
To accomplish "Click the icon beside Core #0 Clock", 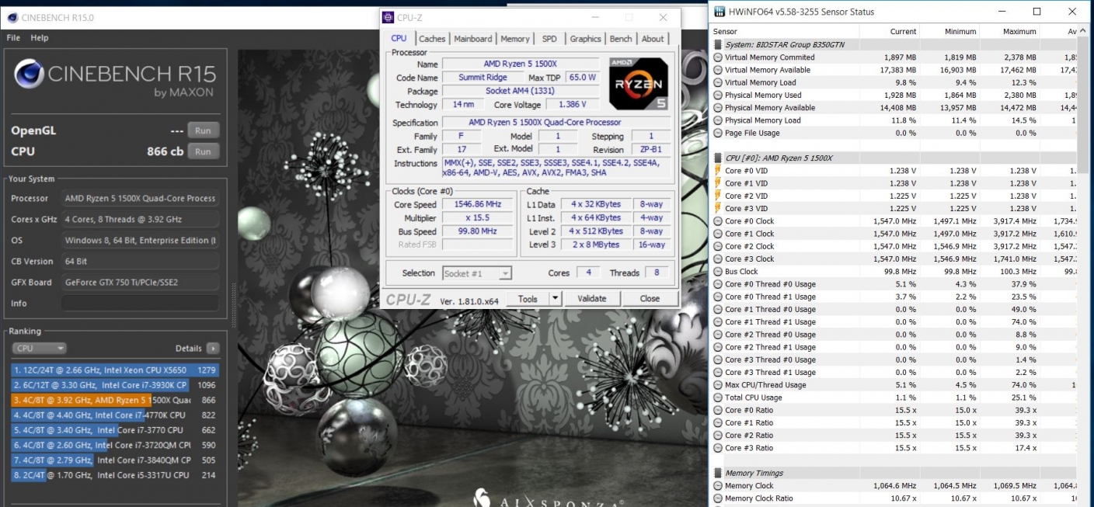I will pyautogui.click(x=718, y=221).
